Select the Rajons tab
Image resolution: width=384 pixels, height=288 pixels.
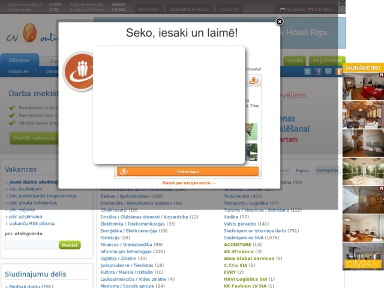click(x=303, y=170)
